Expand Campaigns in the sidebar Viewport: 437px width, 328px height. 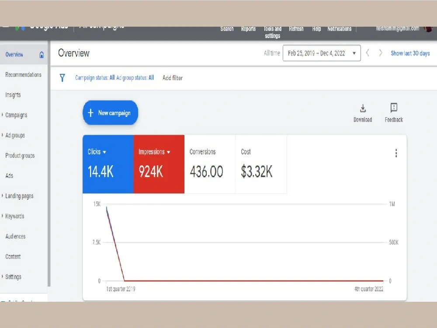tap(3, 115)
